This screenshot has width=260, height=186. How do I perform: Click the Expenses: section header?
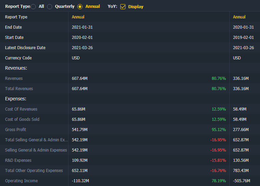click(16, 99)
